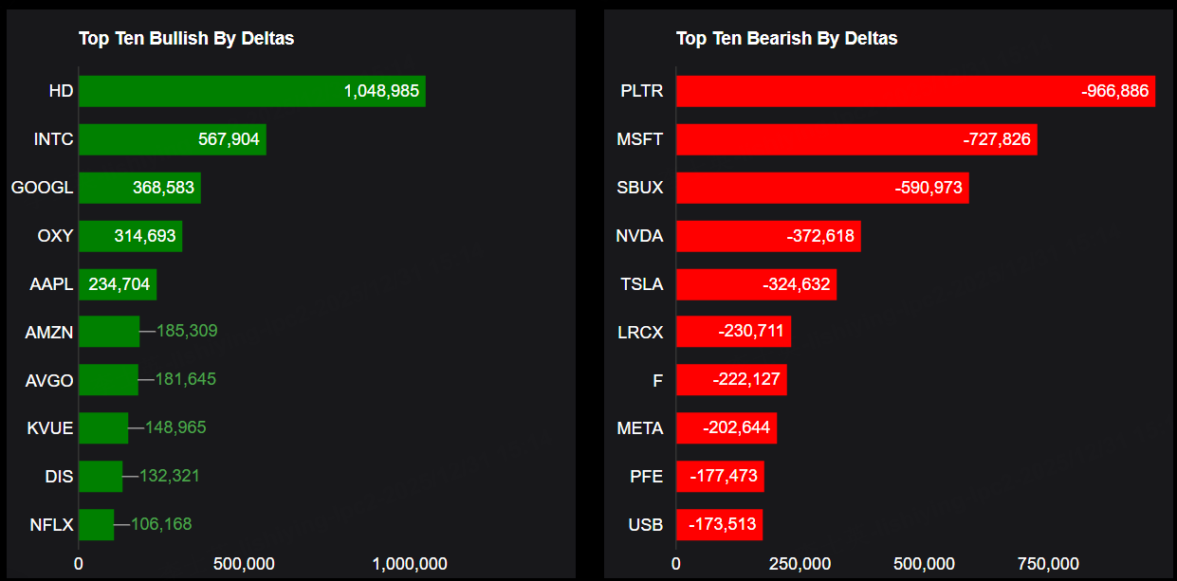The width and height of the screenshot is (1177, 581).
Task: Select the LRCX ticker label
Action: point(640,332)
